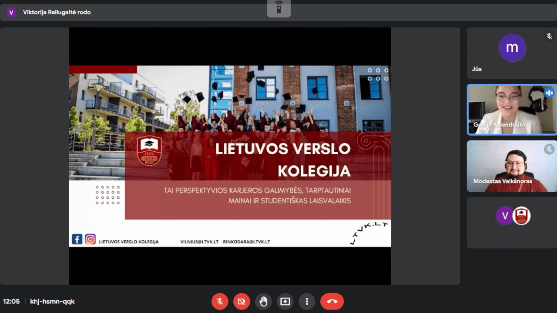Click the small 'LIETUVOS VERSLO KOLEGIJA' footer text on slide
This screenshot has width=557, height=313.
[x=129, y=242]
